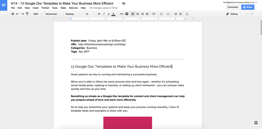
Task: Open the Help menu
Action: point(83,8)
